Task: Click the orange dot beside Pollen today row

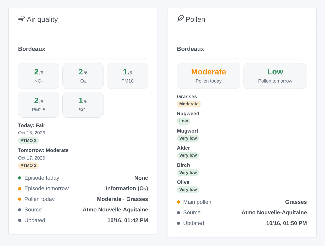Action: click(x=20, y=199)
